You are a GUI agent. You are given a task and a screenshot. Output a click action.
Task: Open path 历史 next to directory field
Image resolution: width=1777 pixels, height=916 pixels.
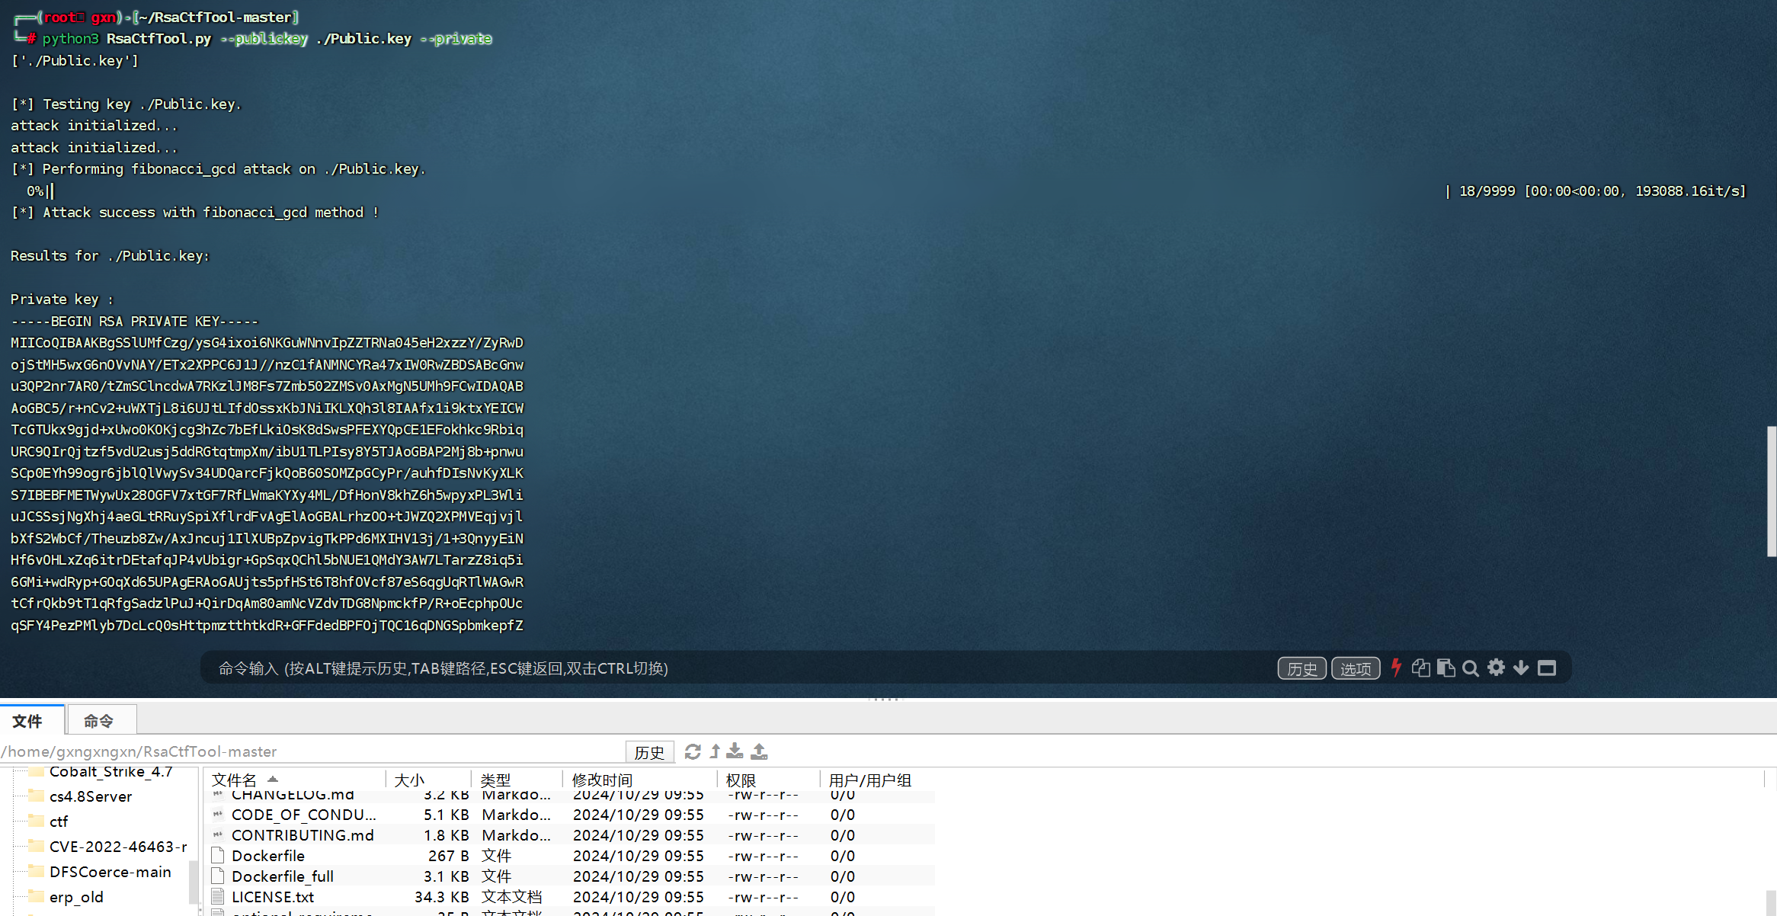coord(649,752)
